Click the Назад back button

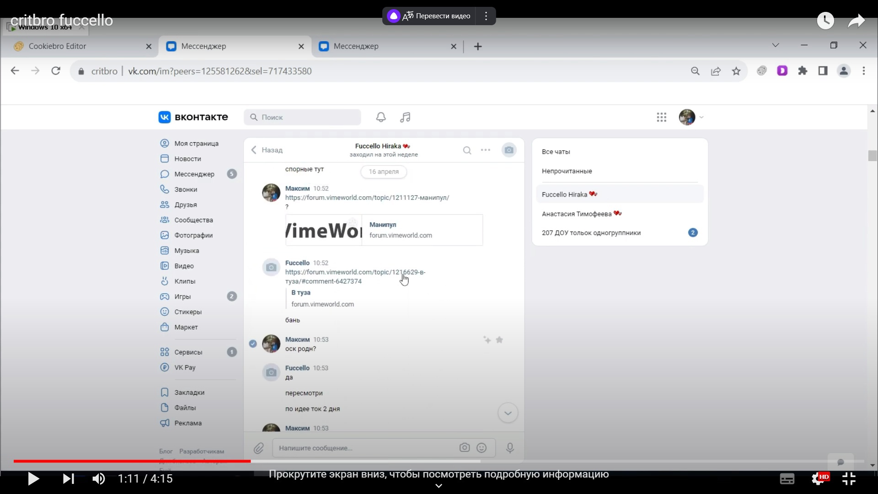click(267, 150)
